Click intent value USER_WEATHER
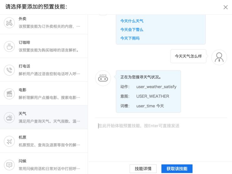Screen dimensions: 232x174 coord(153,96)
